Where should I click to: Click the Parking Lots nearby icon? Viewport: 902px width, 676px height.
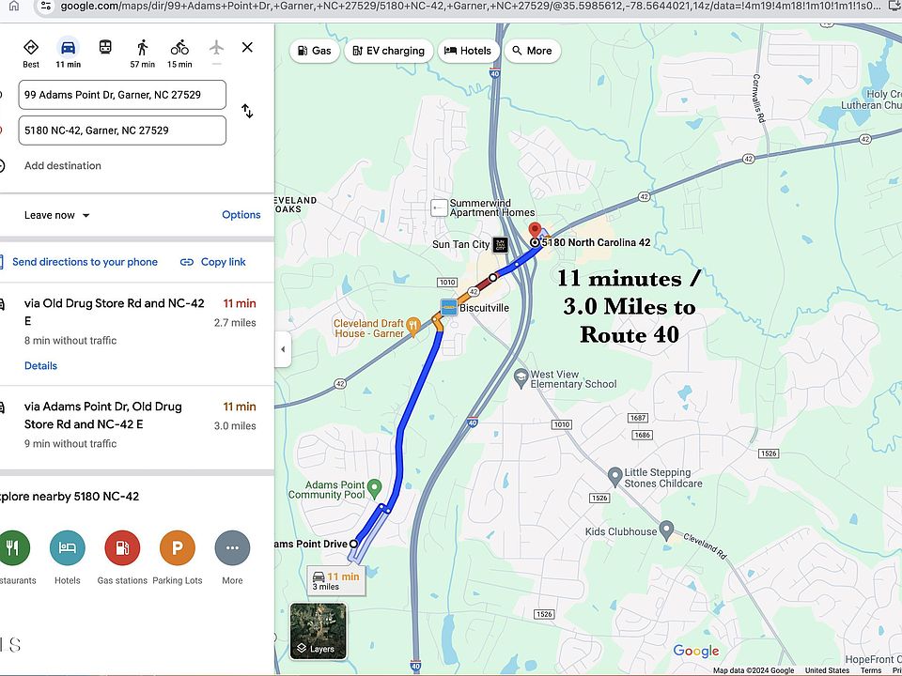click(178, 548)
